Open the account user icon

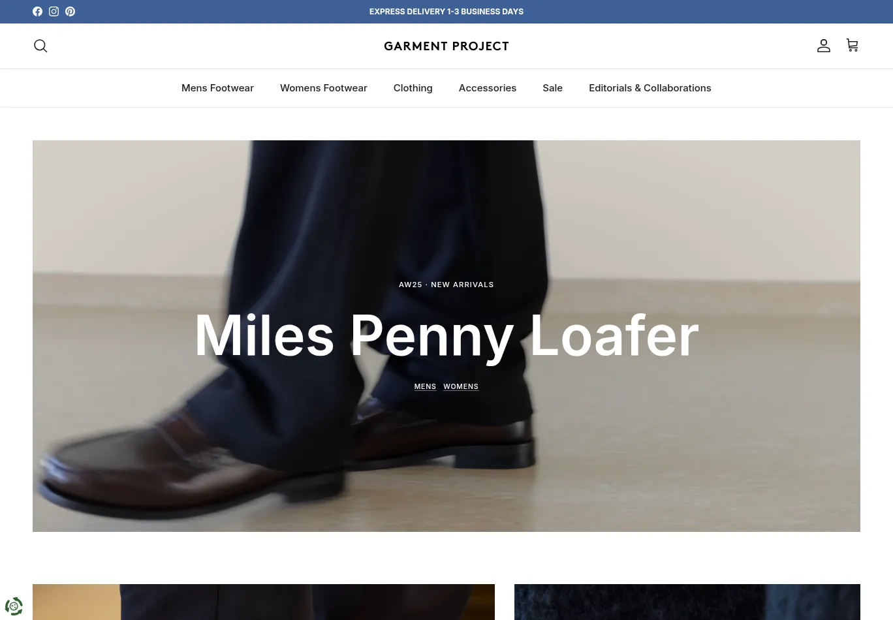point(824,46)
